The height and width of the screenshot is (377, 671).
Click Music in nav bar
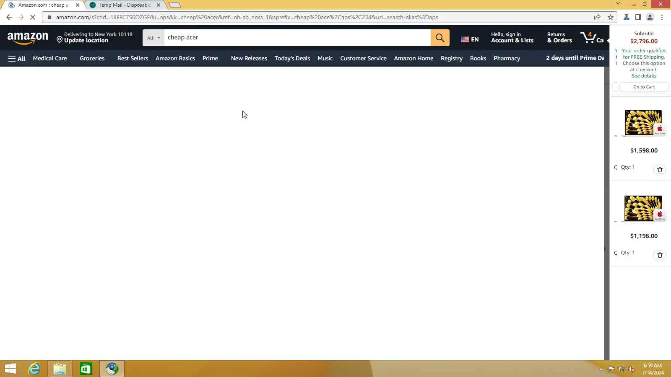point(325,58)
